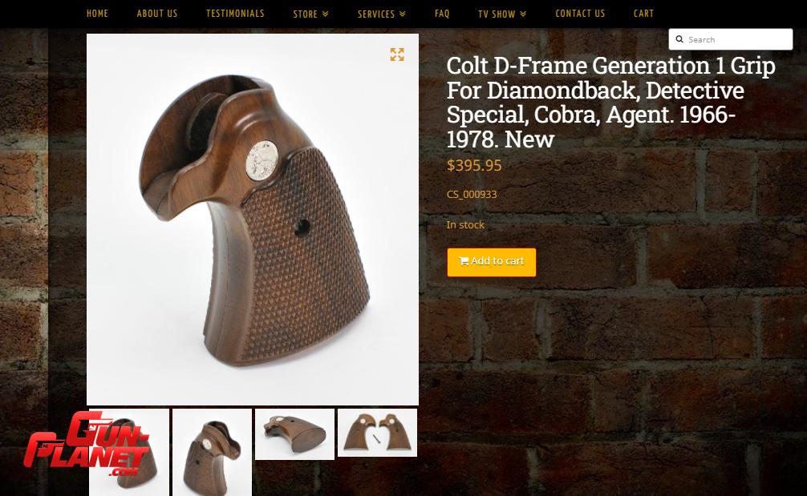807x496 pixels.
Task: Select the thumbnail of grip lying flat
Action: click(x=294, y=433)
